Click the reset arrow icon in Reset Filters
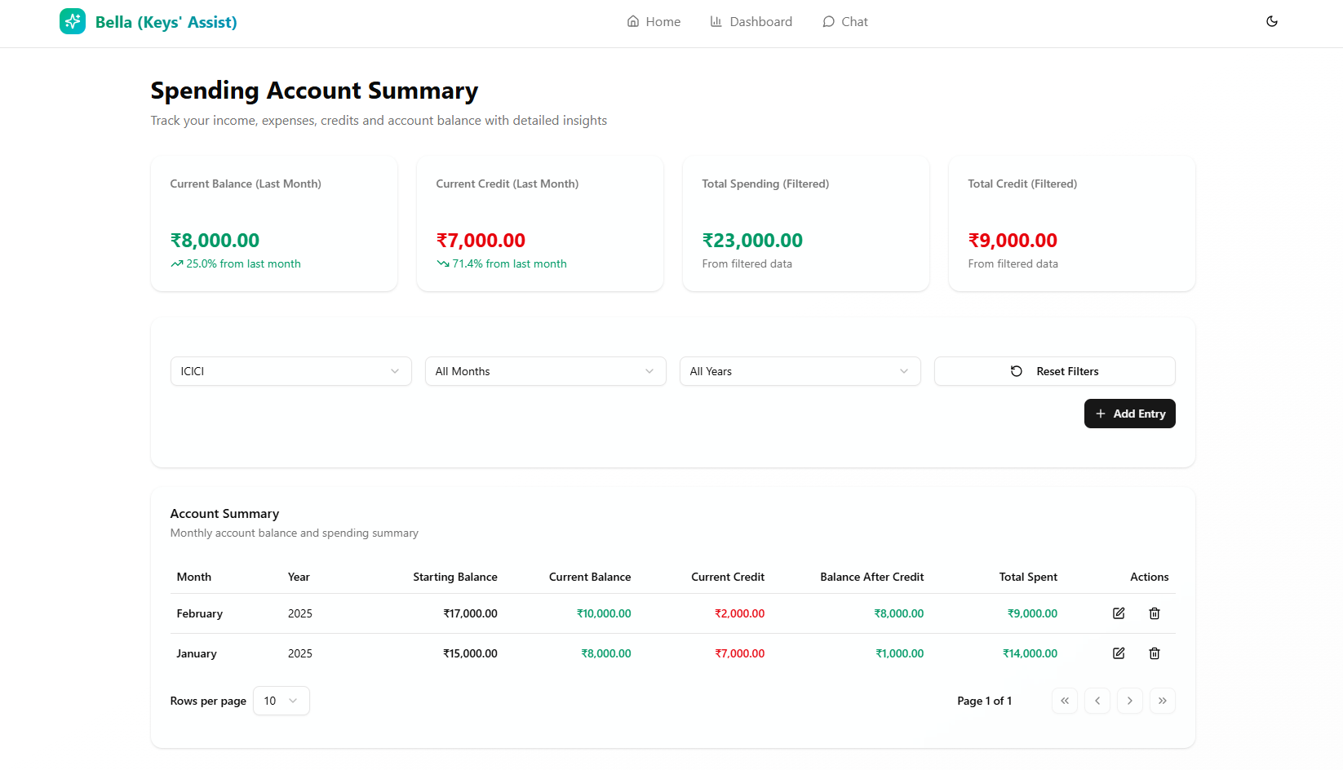Viewport: 1343px width, 770px height. tap(1016, 371)
